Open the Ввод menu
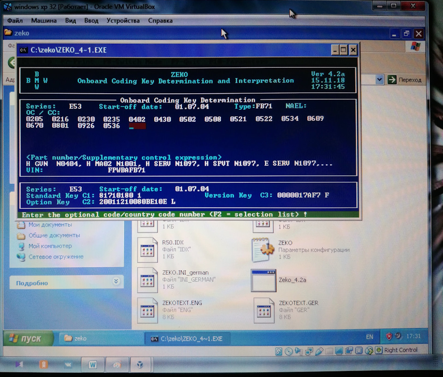Screen dimensions: 443x377 point(91,21)
